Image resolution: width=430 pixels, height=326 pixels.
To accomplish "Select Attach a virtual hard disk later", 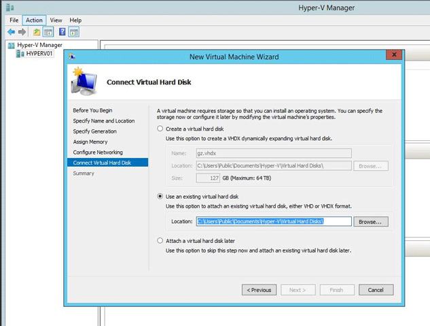I will [x=160, y=240].
